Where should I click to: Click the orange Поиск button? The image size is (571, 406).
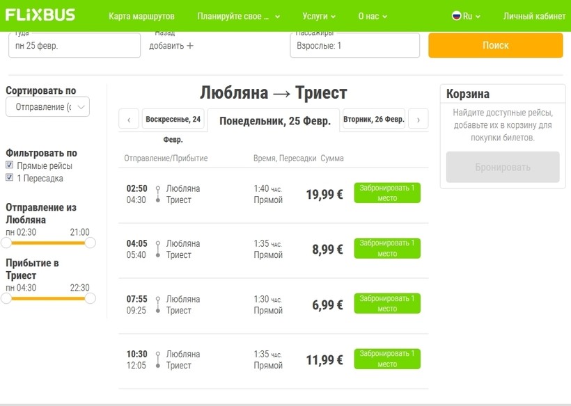tap(495, 45)
